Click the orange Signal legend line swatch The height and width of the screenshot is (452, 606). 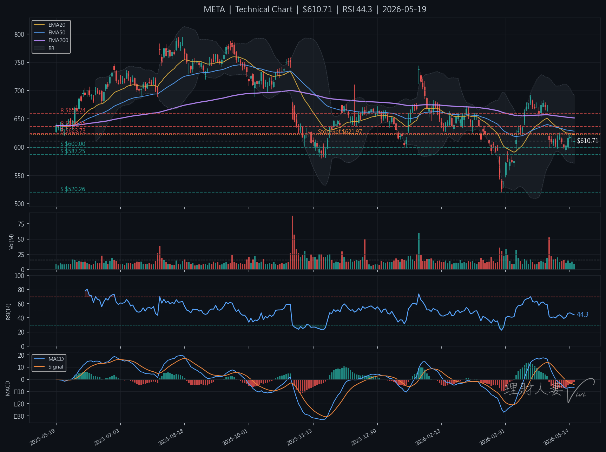[x=39, y=367]
